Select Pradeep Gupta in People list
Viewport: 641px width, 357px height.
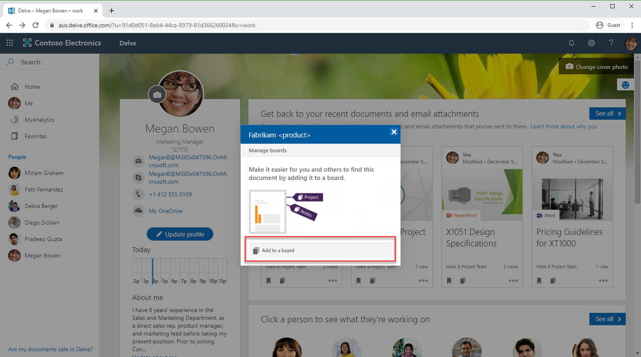click(43, 239)
